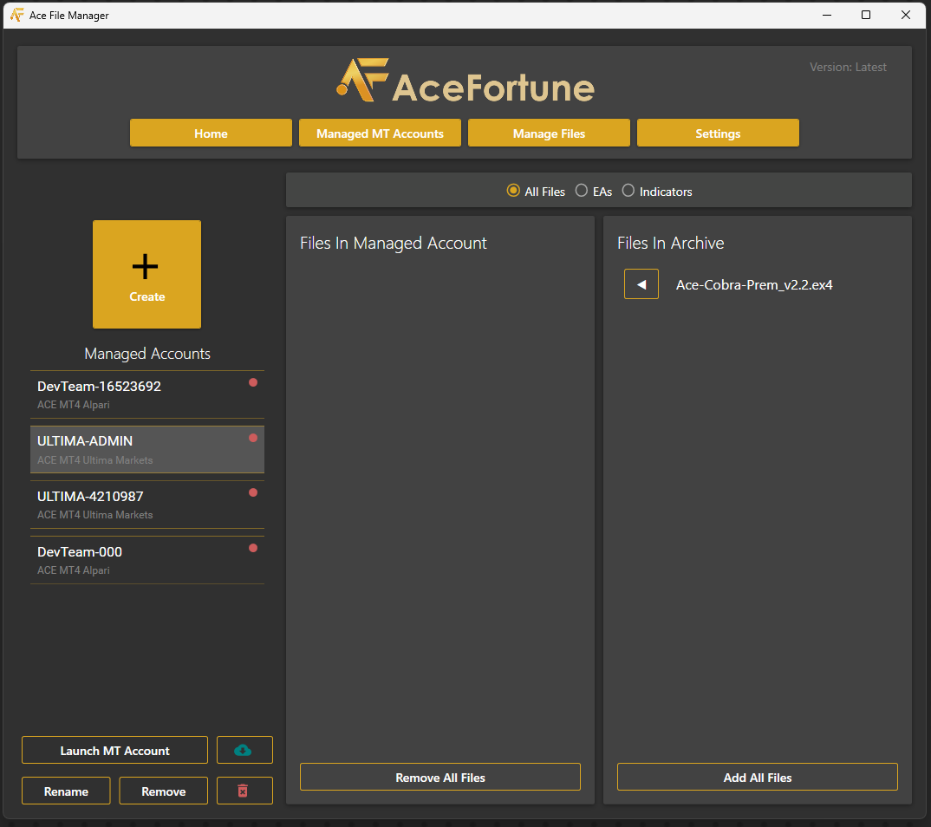Select the ULTIMA-ADMIN account
931x827 pixels.
(x=147, y=449)
